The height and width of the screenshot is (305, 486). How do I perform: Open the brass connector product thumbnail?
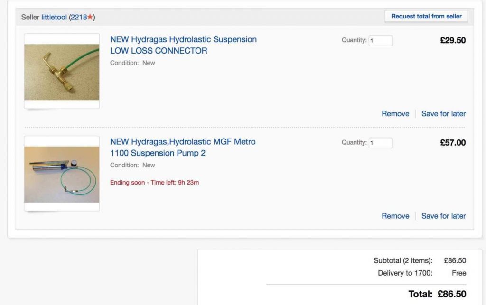tap(62, 72)
